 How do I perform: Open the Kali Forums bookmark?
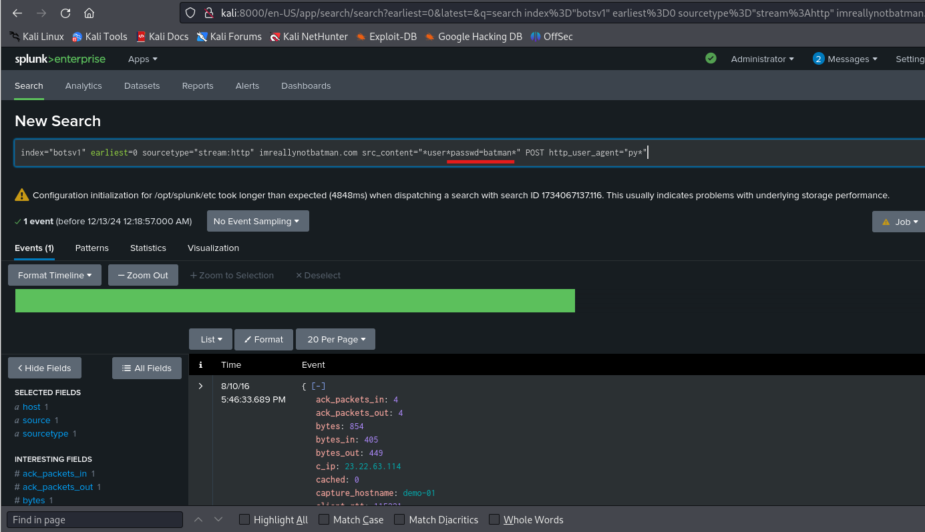tap(229, 37)
